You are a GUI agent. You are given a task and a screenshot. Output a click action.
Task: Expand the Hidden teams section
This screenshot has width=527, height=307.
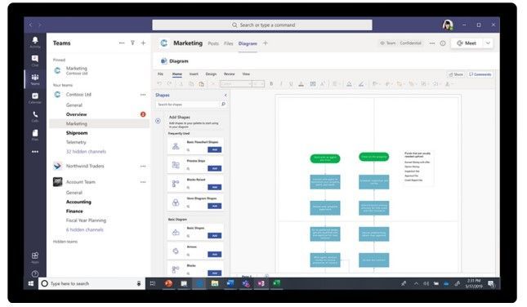[65, 242]
